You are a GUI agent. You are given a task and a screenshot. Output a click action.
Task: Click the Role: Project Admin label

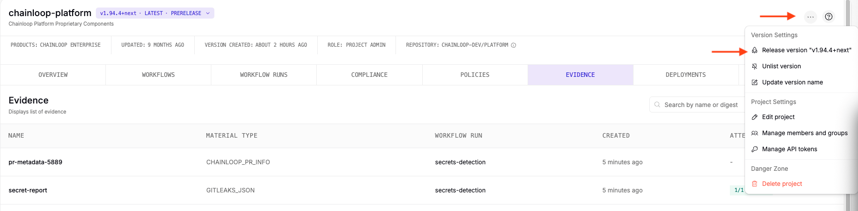click(356, 45)
